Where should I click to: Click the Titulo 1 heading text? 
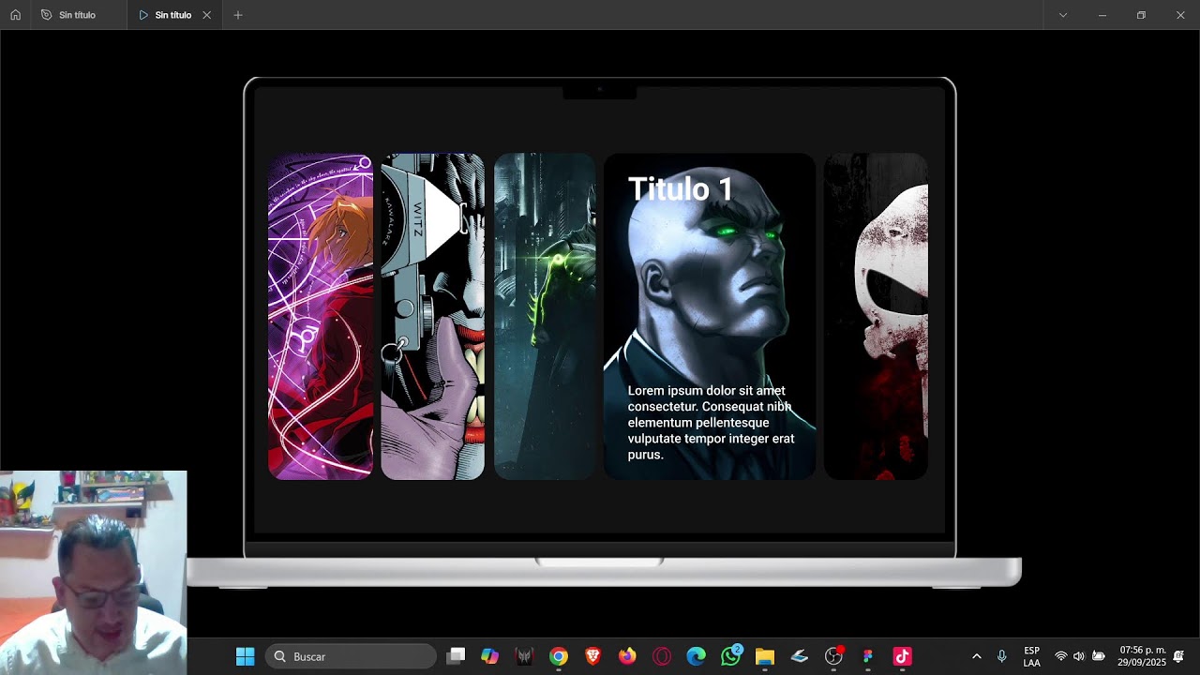pos(681,188)
